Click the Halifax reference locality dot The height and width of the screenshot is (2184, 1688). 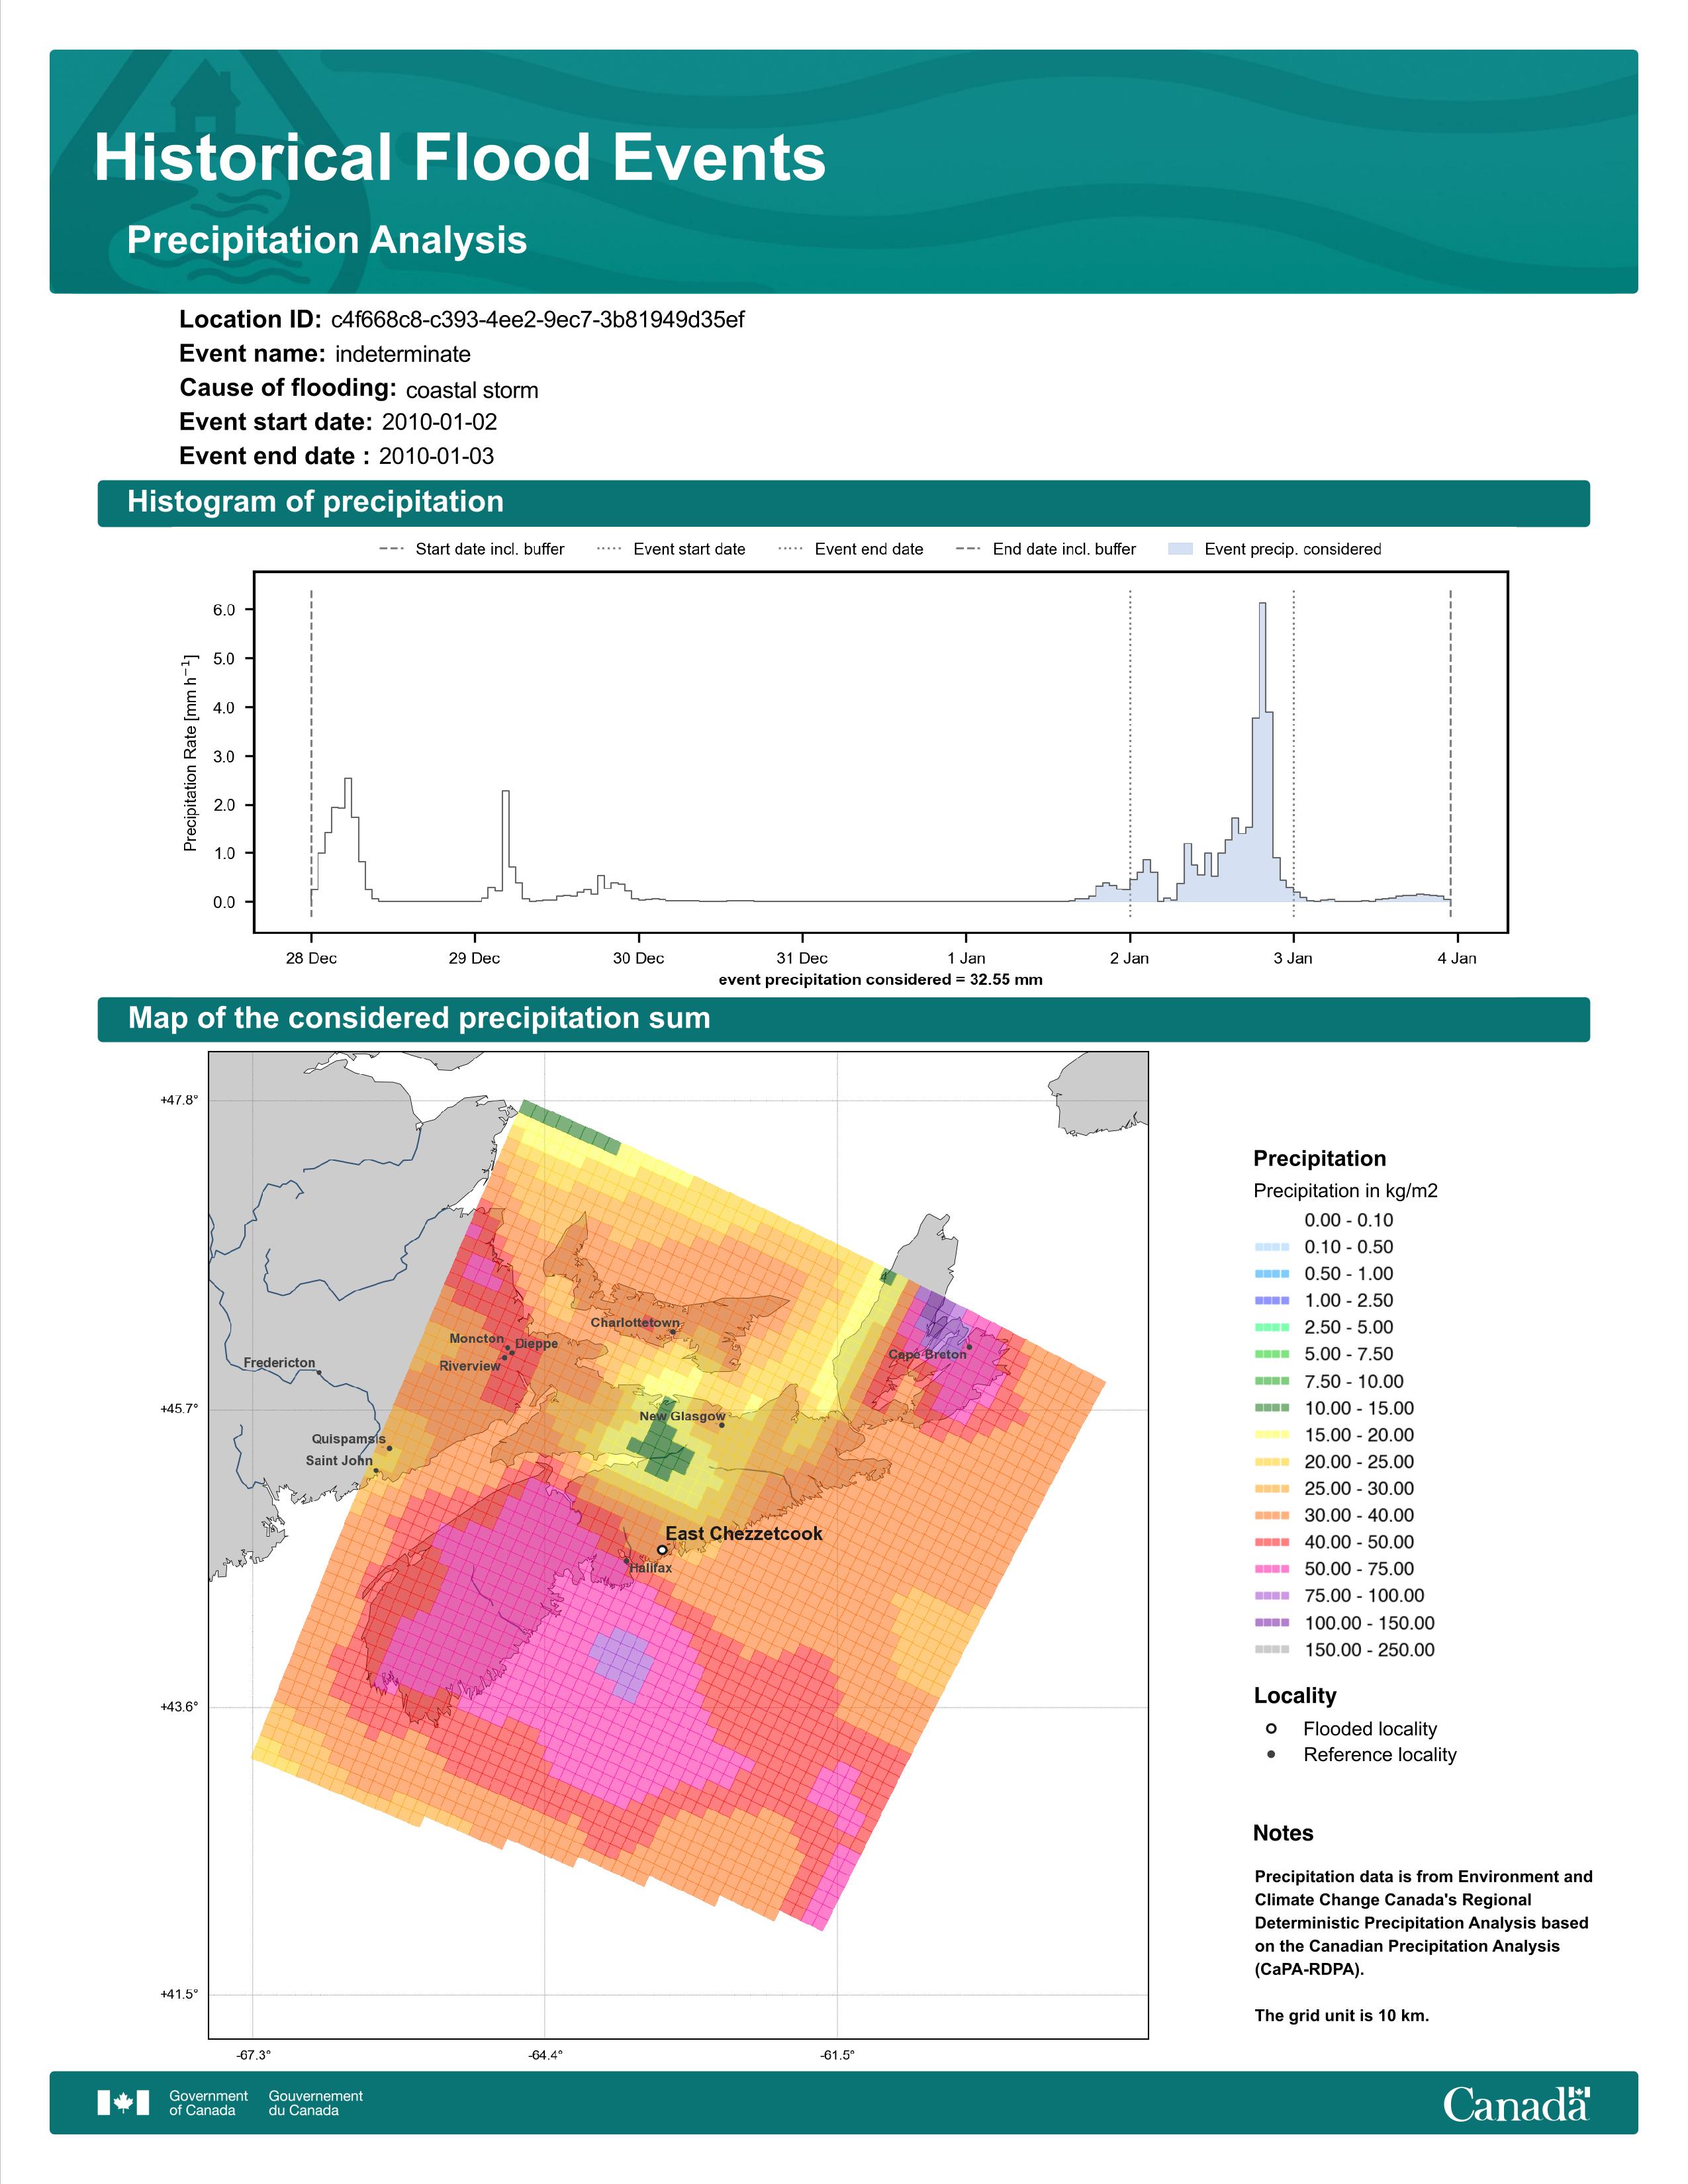[627, 1561]
